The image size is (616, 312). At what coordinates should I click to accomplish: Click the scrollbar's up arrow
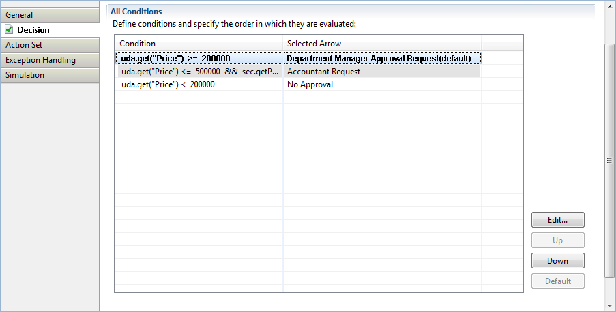click(x=610, y=7)
